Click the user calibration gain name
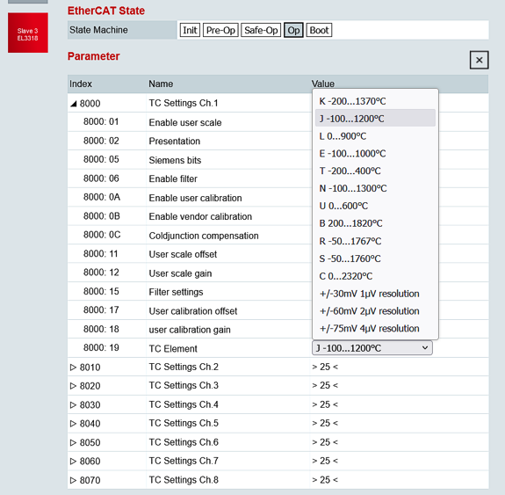The image size is (505, 495). click(x=190, y=330)
